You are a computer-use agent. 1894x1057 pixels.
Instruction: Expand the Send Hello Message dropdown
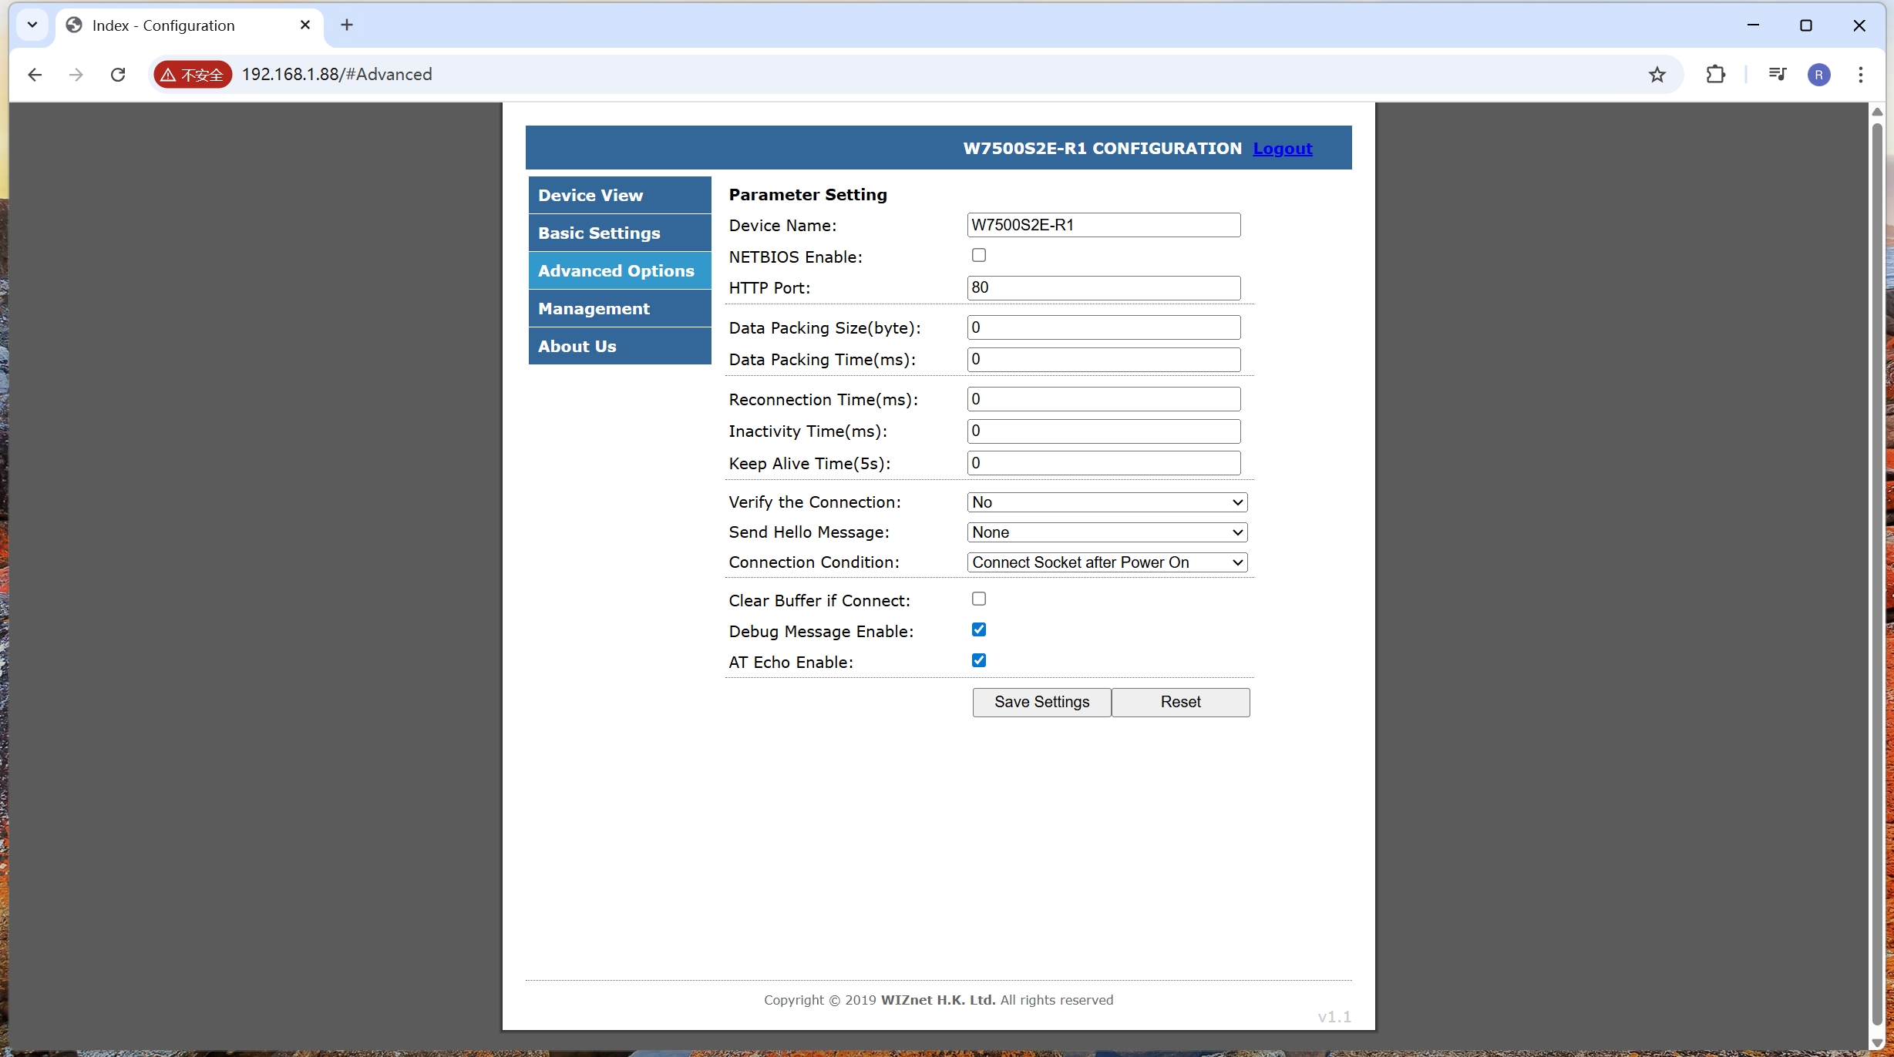[1106, 532]
